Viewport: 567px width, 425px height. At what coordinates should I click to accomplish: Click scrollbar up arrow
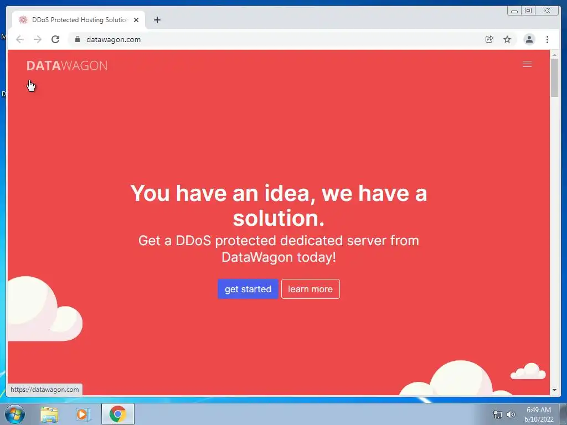click(554, 55)
